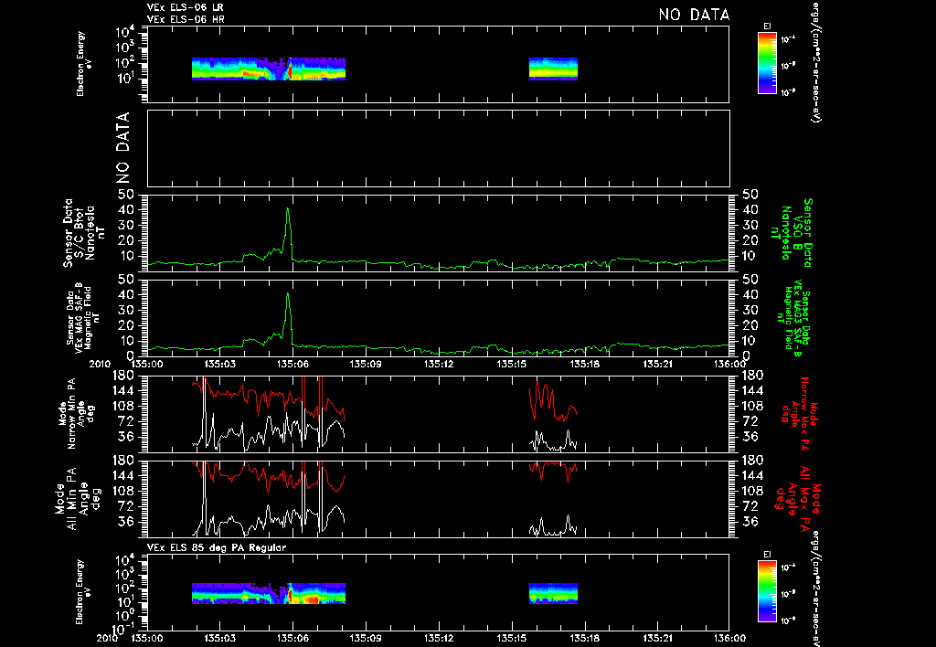Click the '135:12' label on the bottom time axis
The height and width of the screenshot is (647, 936).
click(x=439, y=638)
